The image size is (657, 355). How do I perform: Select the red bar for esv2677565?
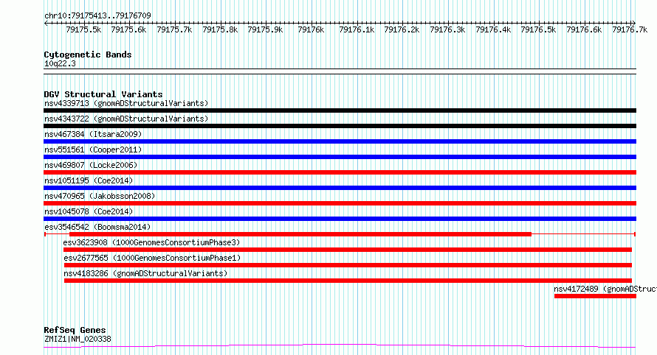348,265
